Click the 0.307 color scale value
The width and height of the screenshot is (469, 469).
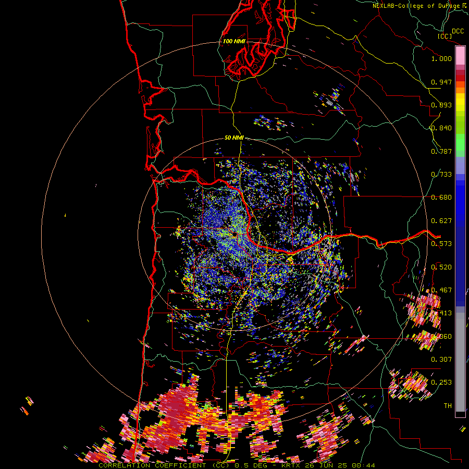[x=441, y=360]
